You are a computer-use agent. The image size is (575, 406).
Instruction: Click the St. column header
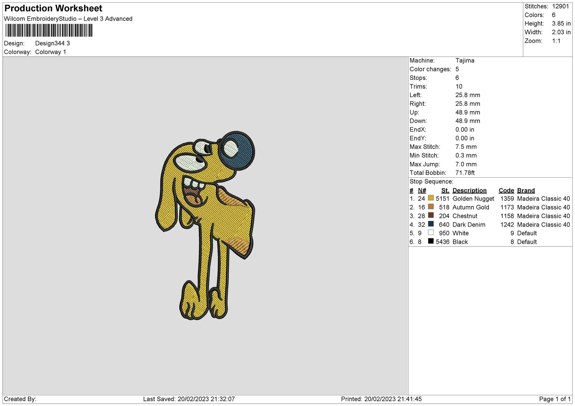coord(445,190)
